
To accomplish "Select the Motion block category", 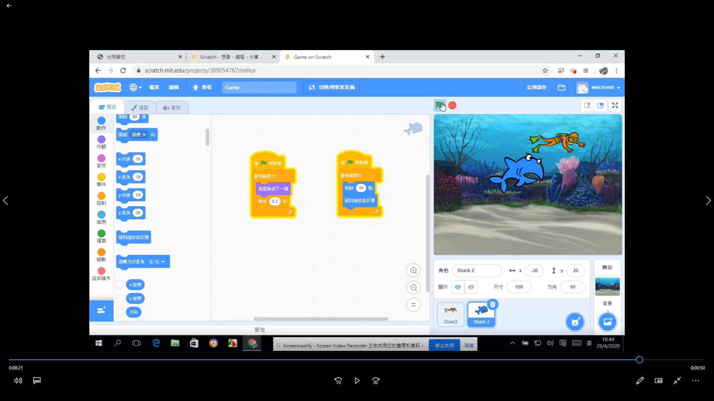I will pyautogui.click(x=101, y=123).
